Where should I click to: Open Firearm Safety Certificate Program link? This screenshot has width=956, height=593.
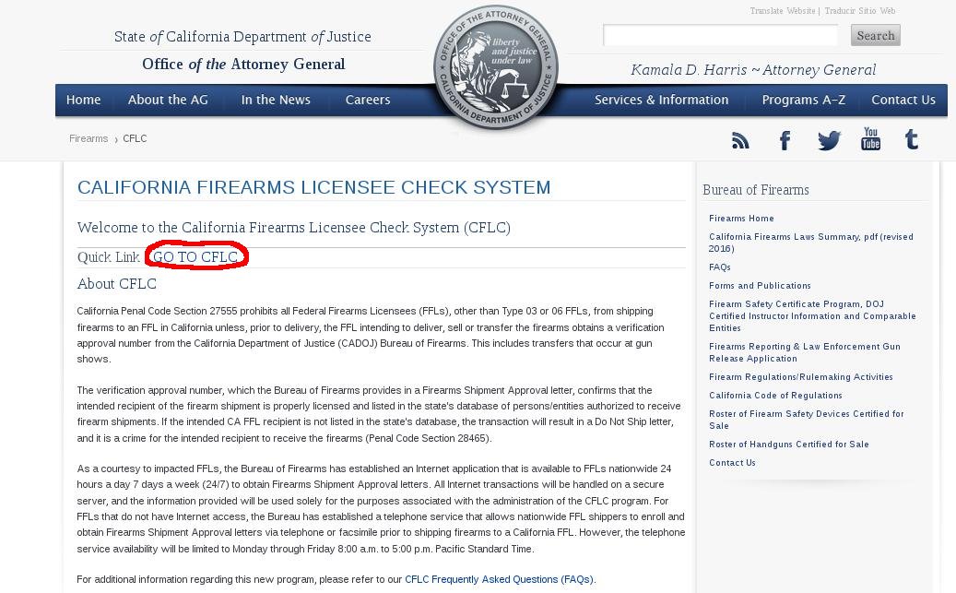click(812, 316)
